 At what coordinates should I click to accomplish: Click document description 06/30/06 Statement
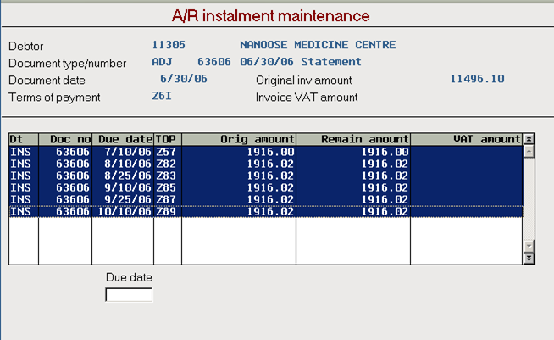[301, 62]
